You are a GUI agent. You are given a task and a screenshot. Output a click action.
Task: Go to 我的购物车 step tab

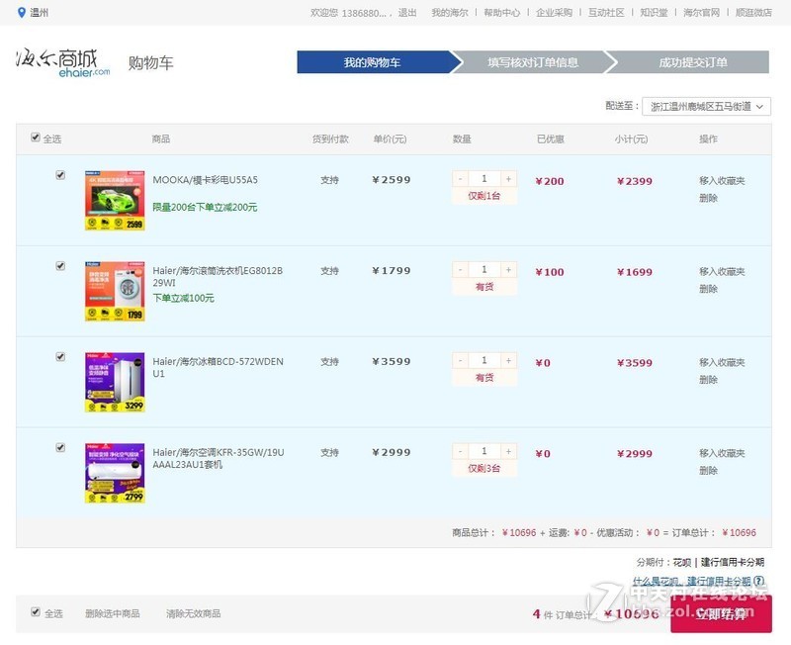(x=373, y=62)
